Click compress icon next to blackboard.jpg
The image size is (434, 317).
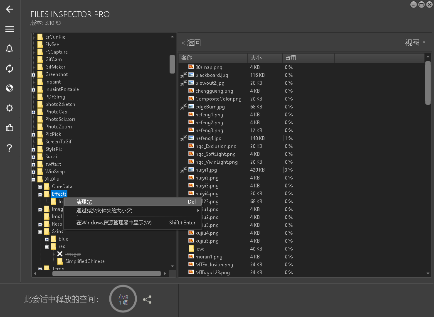coord(183,75)
